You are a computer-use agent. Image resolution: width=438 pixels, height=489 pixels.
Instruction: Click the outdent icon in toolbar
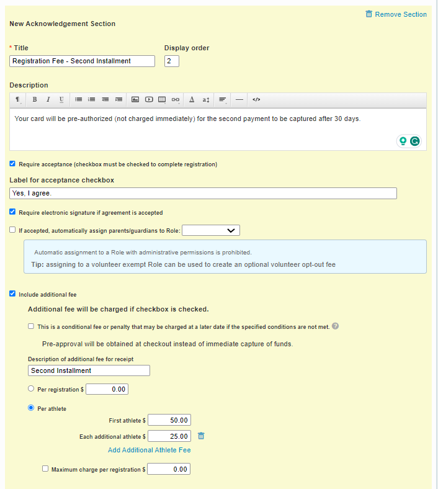[x=105, y=99]
